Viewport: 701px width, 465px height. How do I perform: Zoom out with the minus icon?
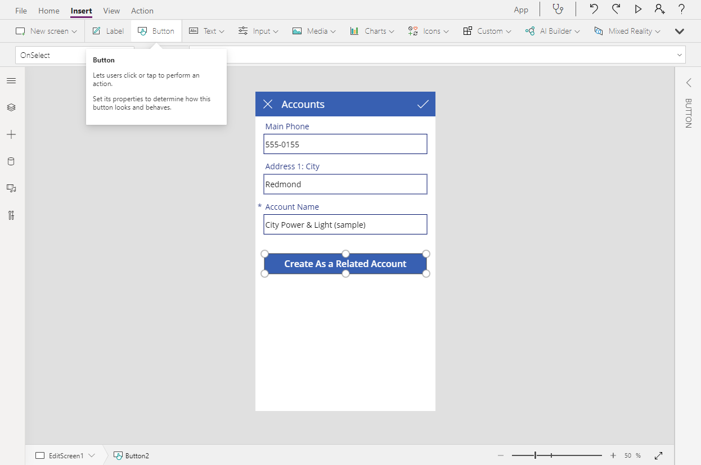pos(500,455)
